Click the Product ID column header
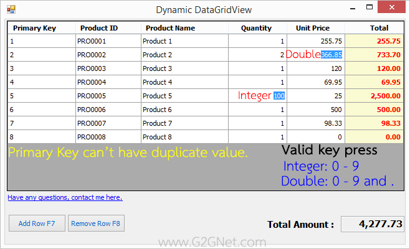Viewport: 410px width, 249px height. point(108,28)
